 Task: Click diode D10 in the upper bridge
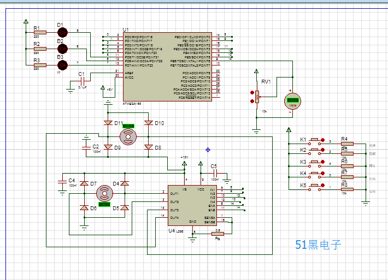point(149,123)
